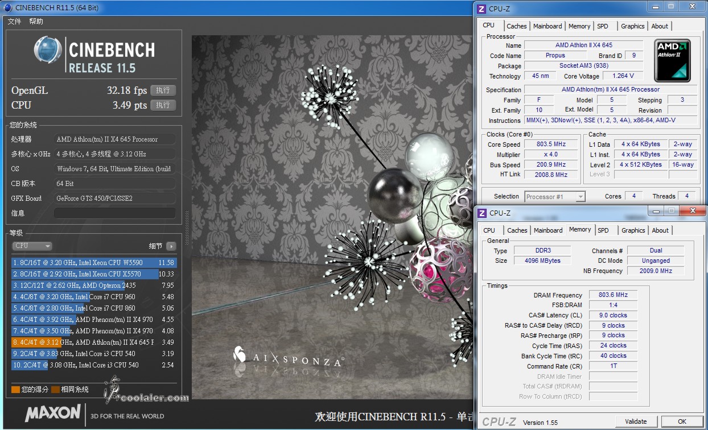This screenshot has width=708, height=430.
Task: Click the AMD Athlon II processor logo
Action: (672, 61)
